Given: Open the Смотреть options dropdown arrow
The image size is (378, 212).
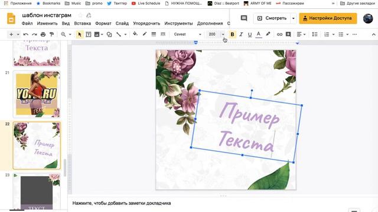Looking at the screenshot, I should pos(294,18).
